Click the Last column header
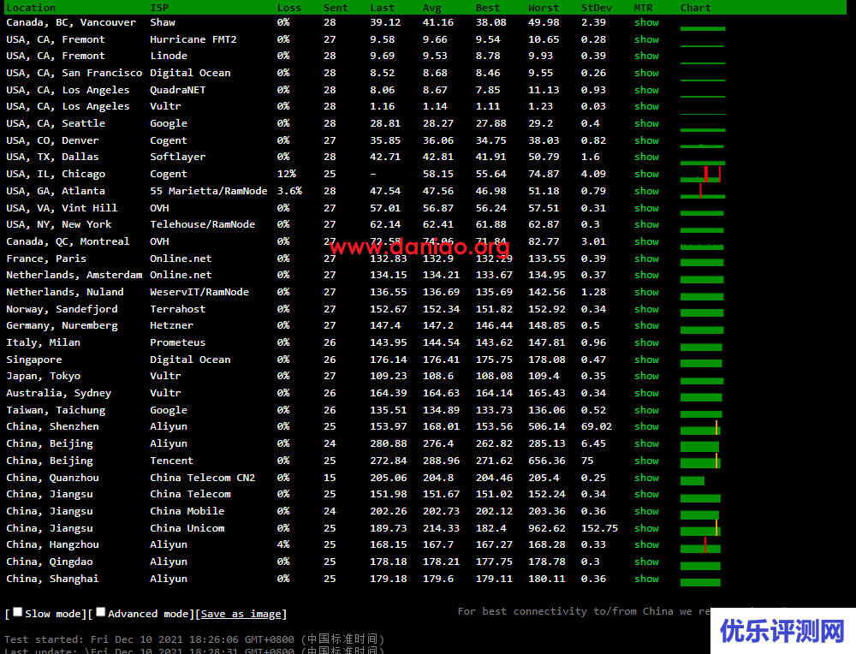 (x=382, y=8)
